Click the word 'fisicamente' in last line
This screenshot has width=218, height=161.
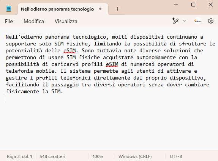point(22,92)
